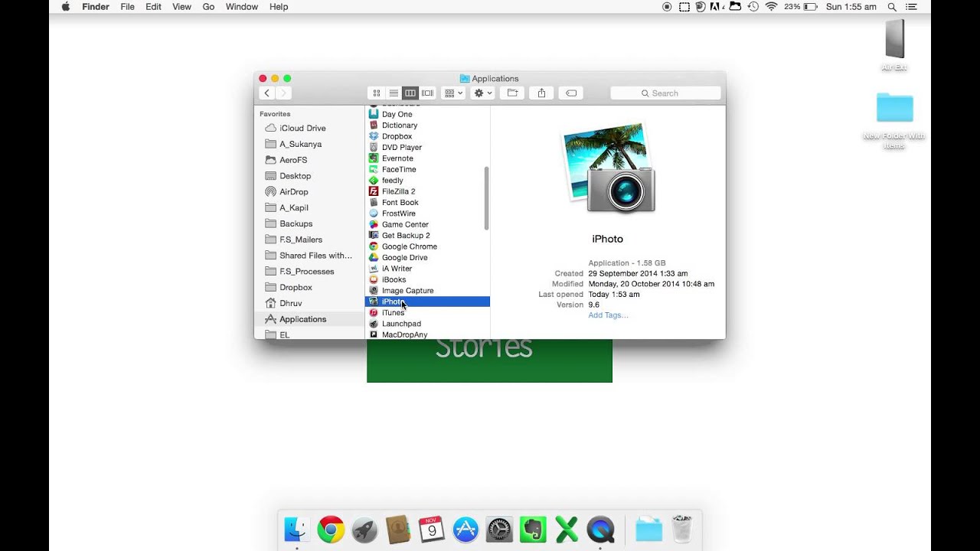This screenshot has width=980, height=551.
Task: Select the Dictionary app icon
Action: tap(374, 125)
